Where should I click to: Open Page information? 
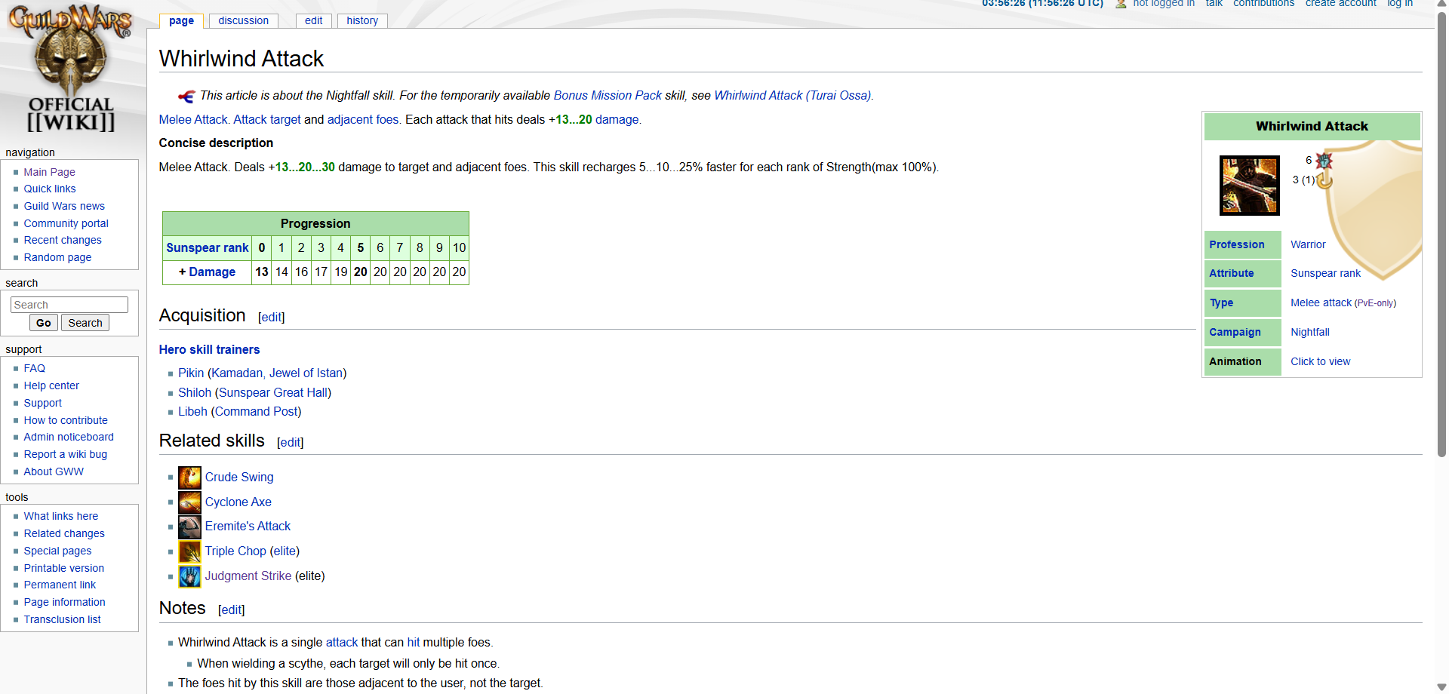point(64,602)
